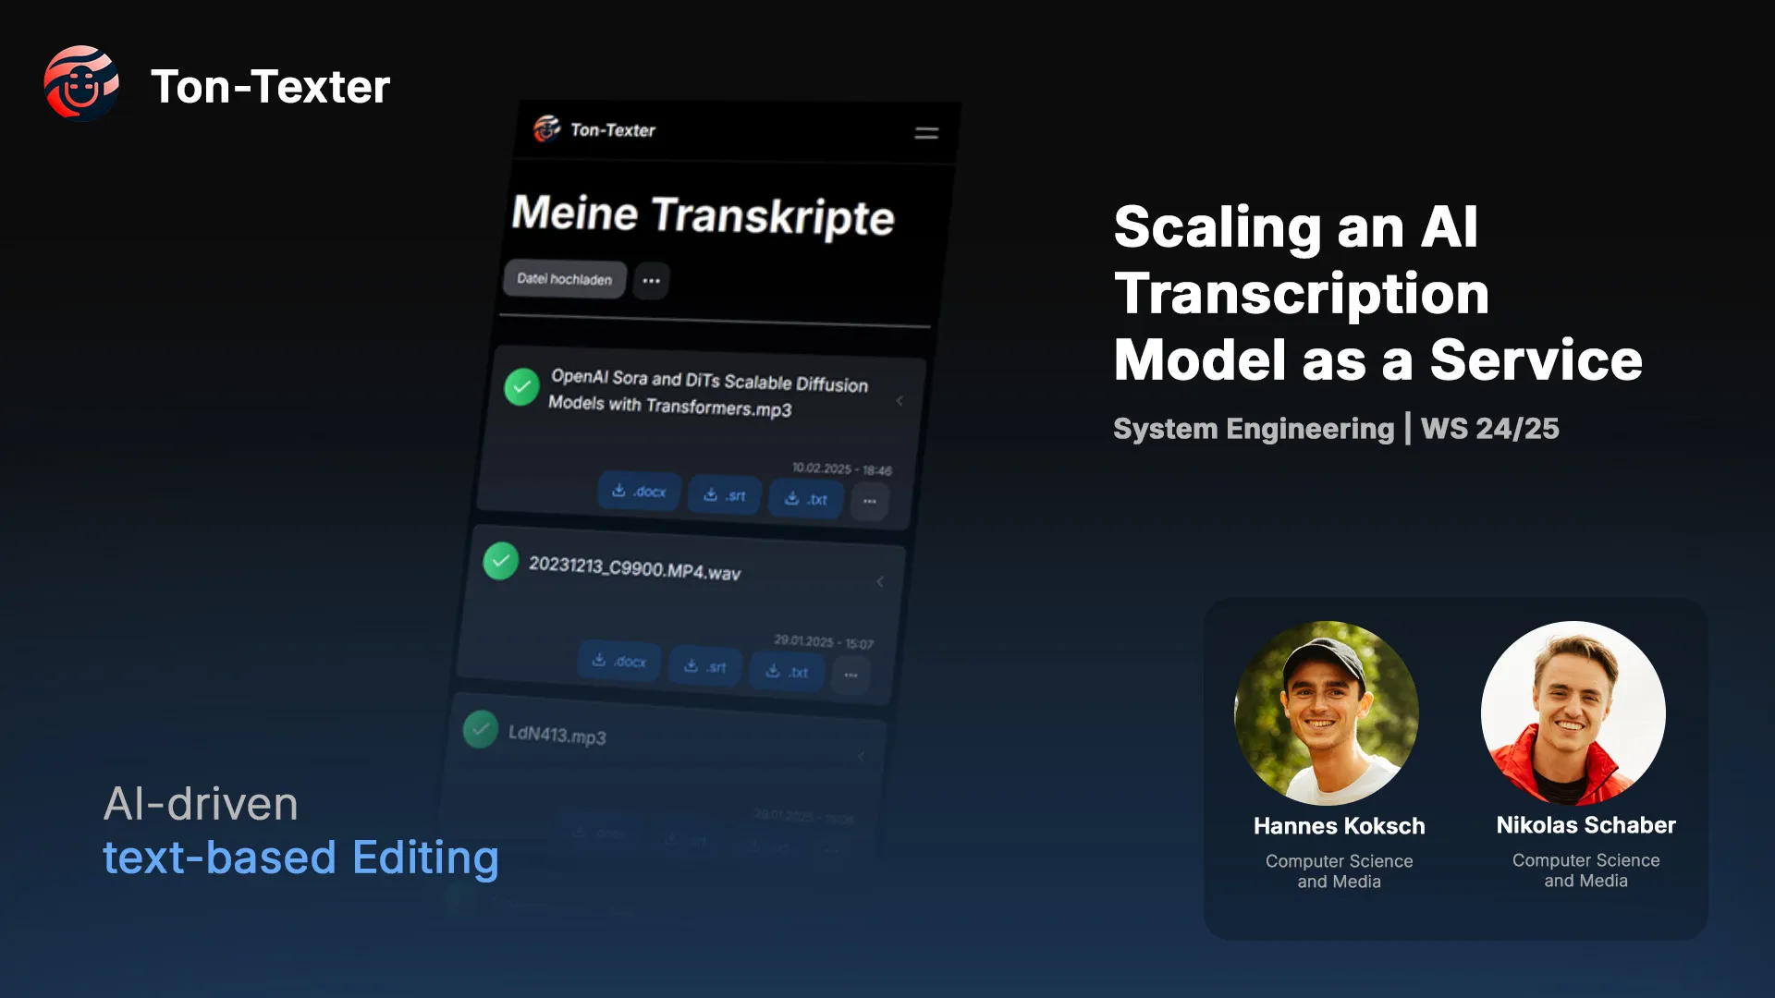
Task: Download .txt of 20231213_C9900.MP4.wav
Action: coord(787,672)
